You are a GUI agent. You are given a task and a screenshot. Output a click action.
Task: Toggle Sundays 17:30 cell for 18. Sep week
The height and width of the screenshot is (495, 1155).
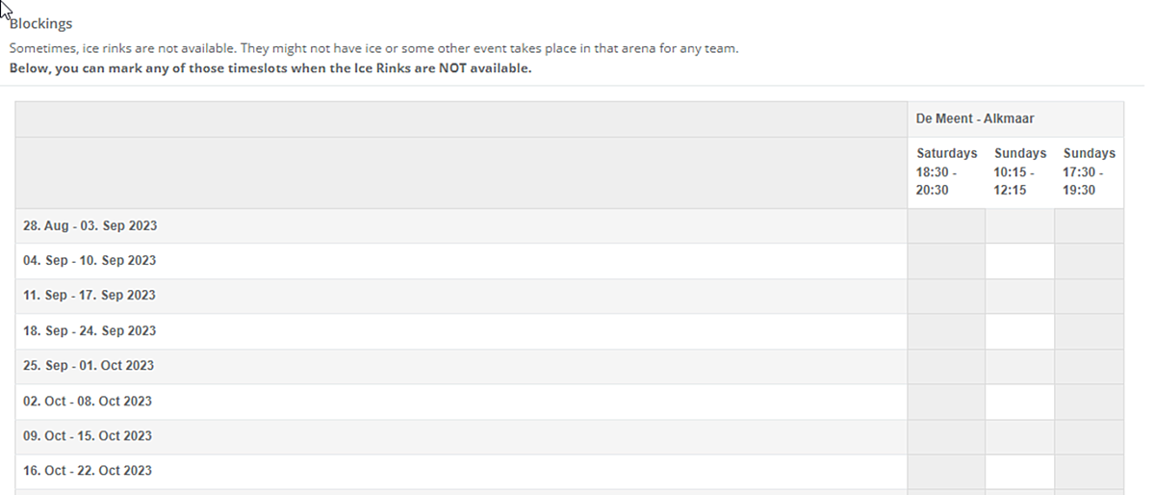1089,331
